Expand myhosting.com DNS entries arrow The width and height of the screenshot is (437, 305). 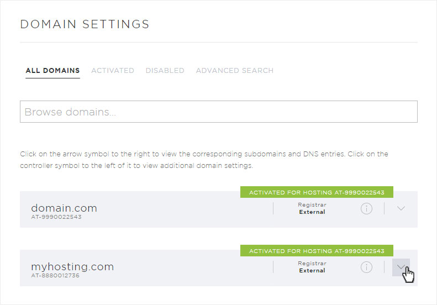click(x=401, y=267)
